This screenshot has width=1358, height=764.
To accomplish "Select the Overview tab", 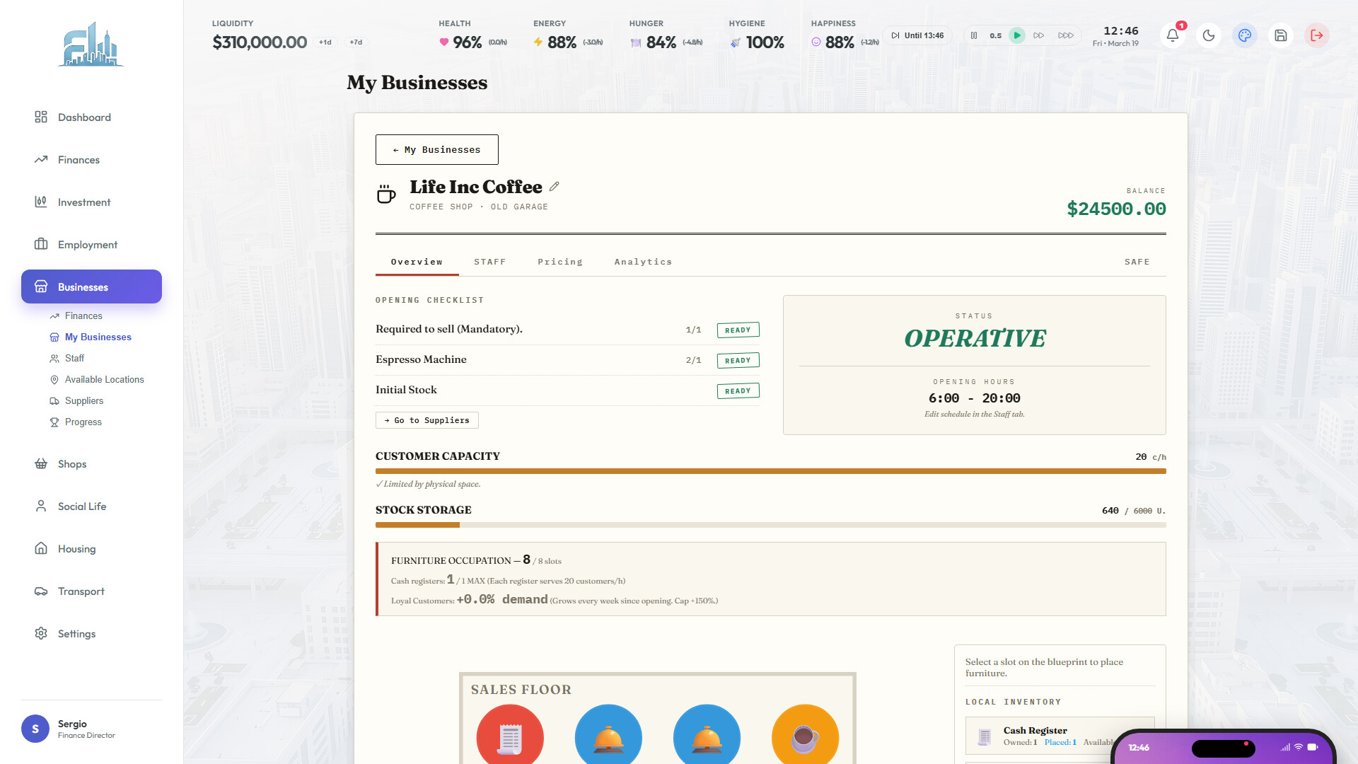I will point(417,262).
